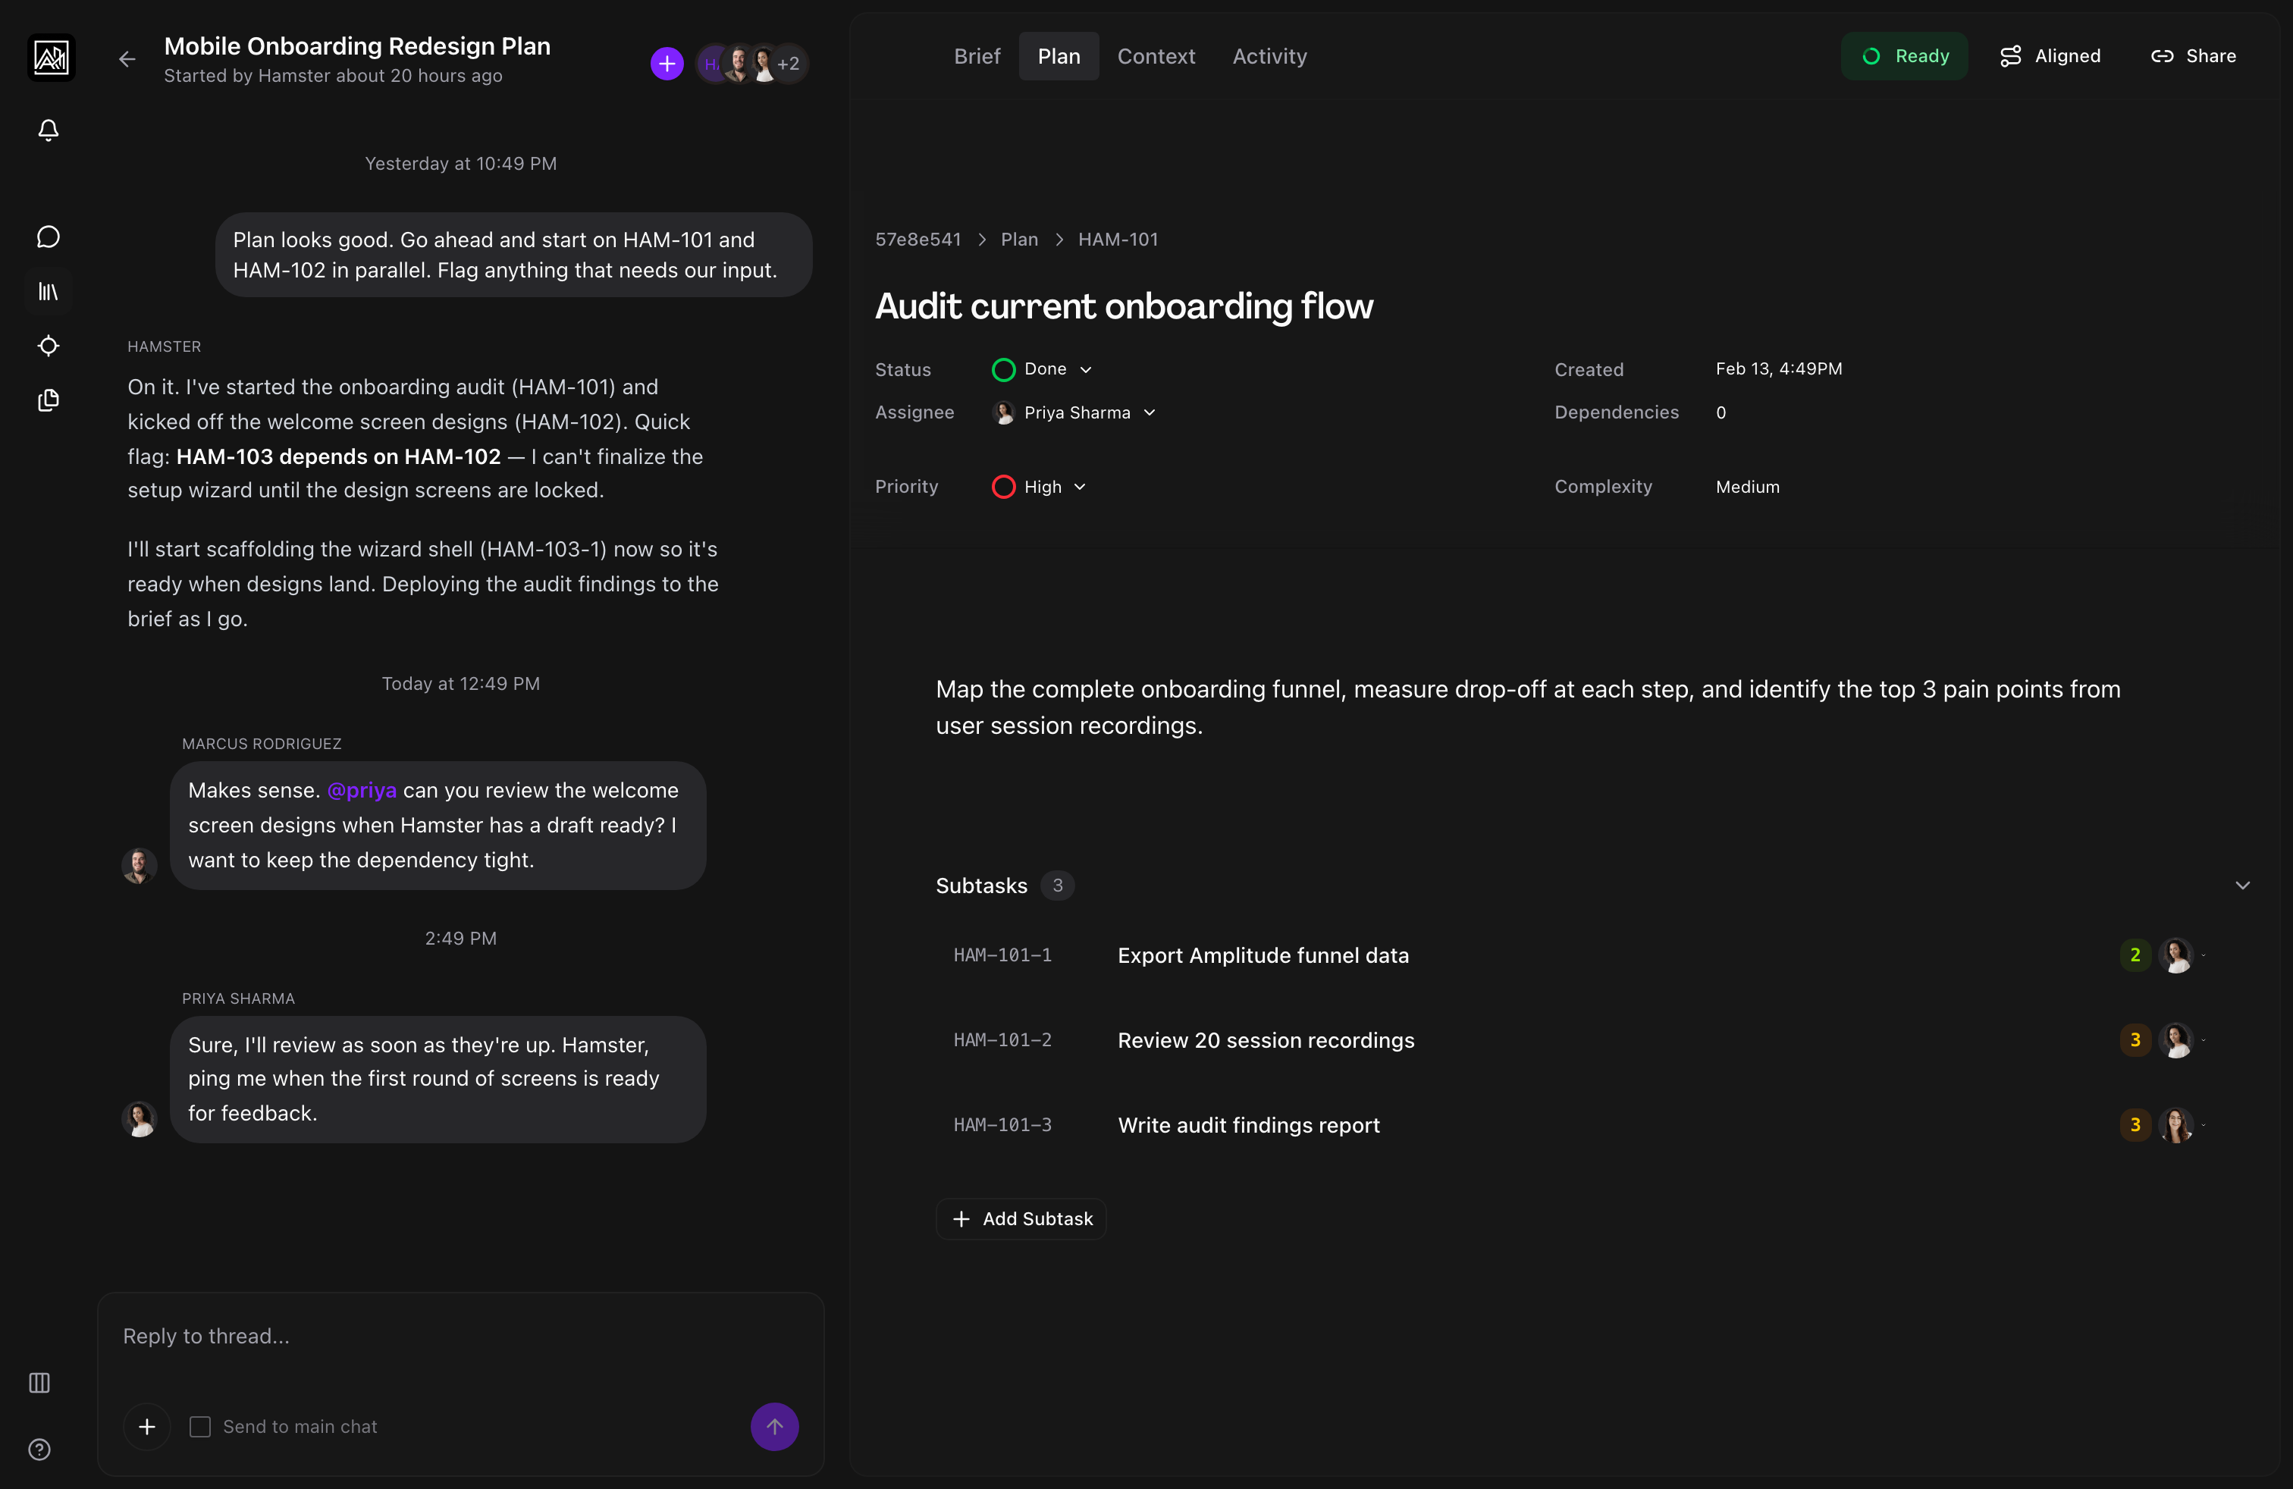Open the High priority dropdown
The height and width of the screenshot is (1489, 2293).
tap(1040, 487)
